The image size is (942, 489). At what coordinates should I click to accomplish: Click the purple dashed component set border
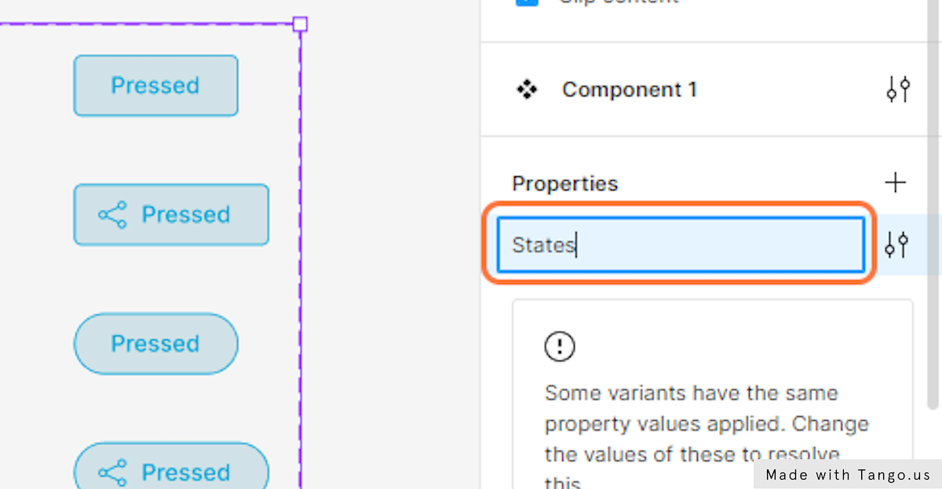301,259
